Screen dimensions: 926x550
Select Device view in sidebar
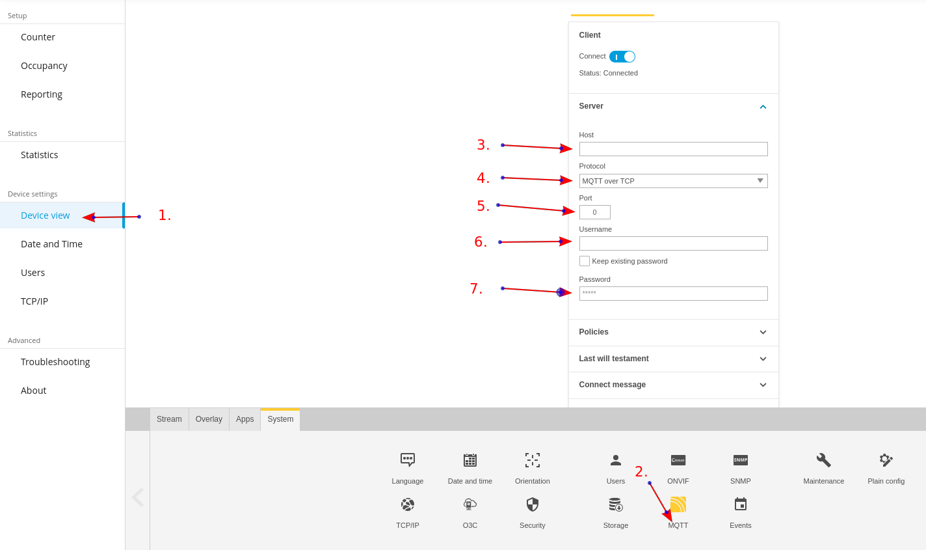point(62,215)
